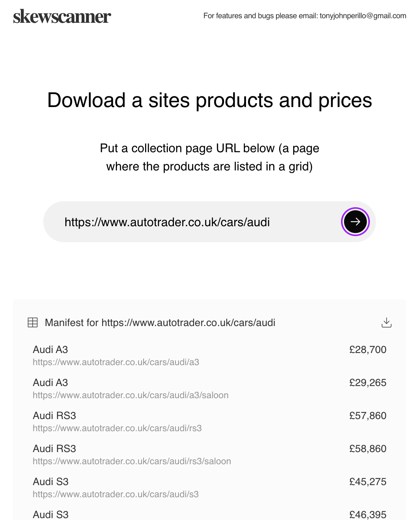The width and height of the screenshot is (420, 520).
Task: Click the £29,265 price value
Action: pos(368,383)
